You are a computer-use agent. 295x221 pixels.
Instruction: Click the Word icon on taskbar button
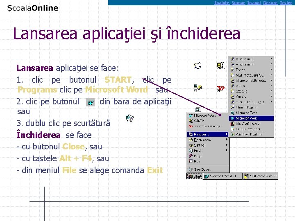click(x=206, y=176)
